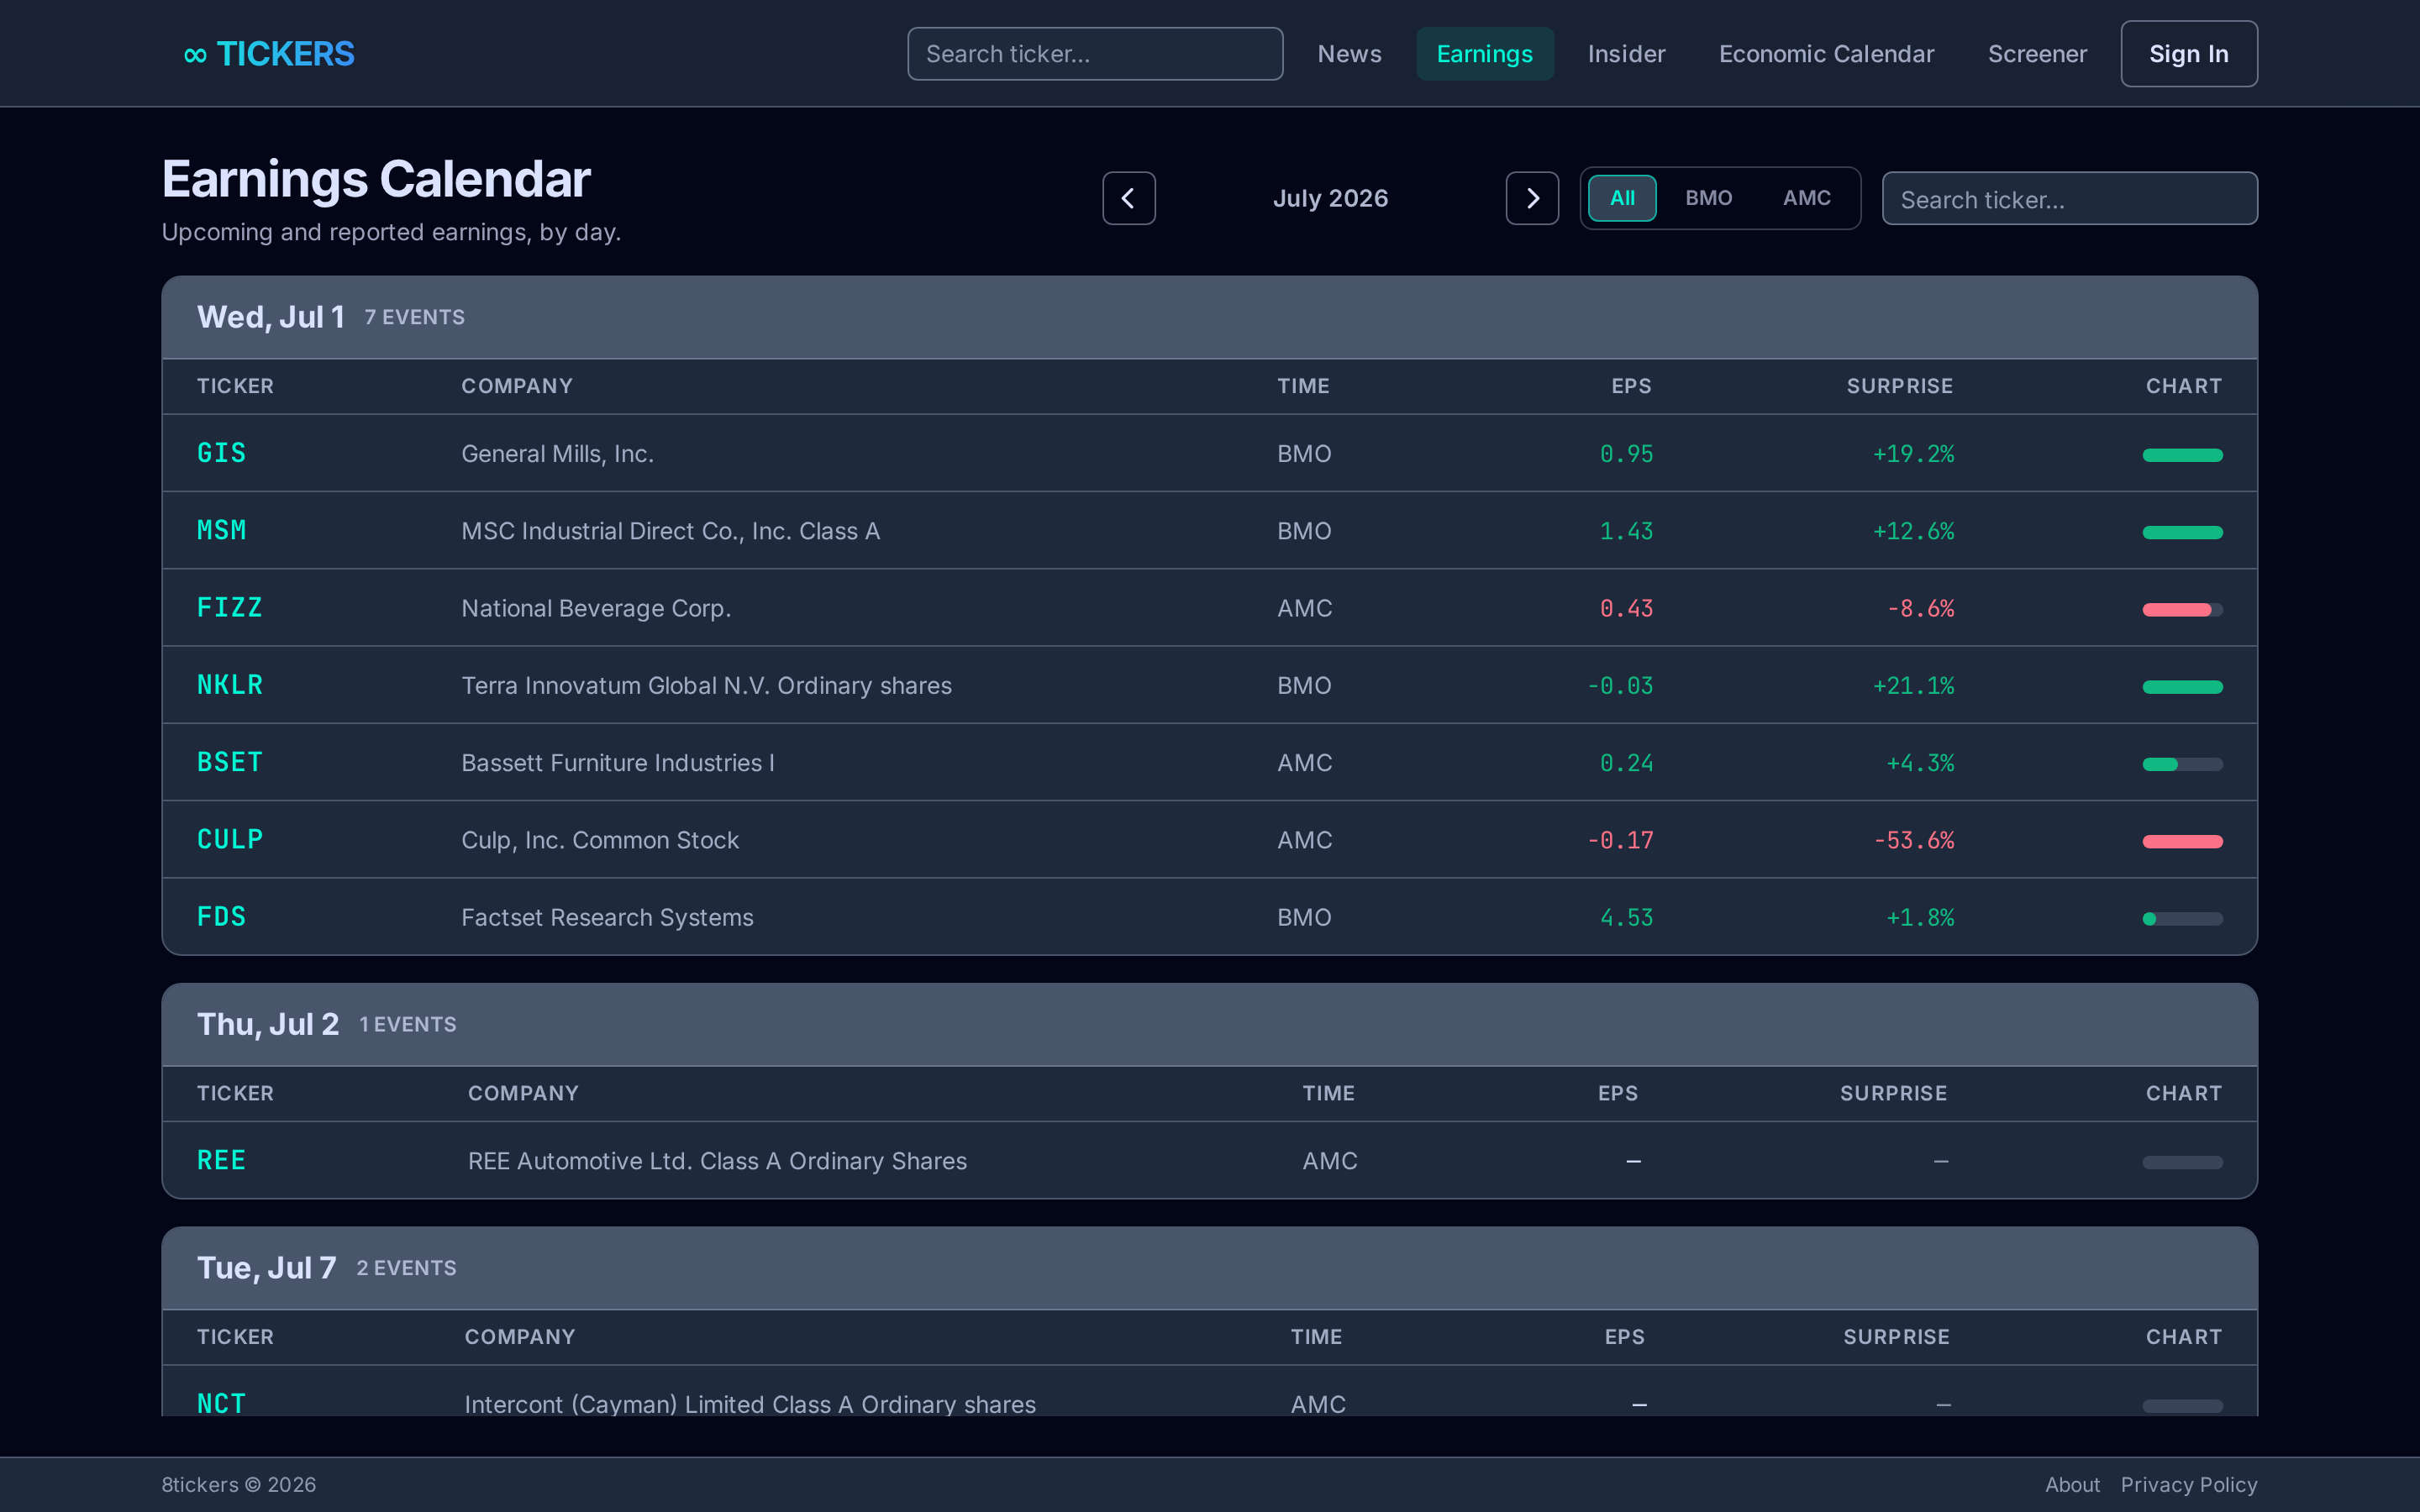Go to the previous month with left chevron
The width and height of the screenshot is (2420, 1512).
[x=1129, y=198]
